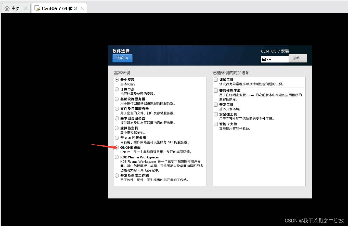Choose the KDE Plasma Workspaces environment
Screen dimensions: 348x226
[x=117, y=157]
